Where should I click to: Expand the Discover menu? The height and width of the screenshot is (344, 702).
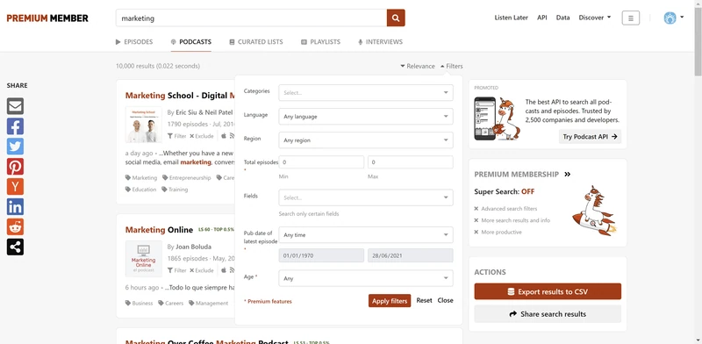coord(595,18)
